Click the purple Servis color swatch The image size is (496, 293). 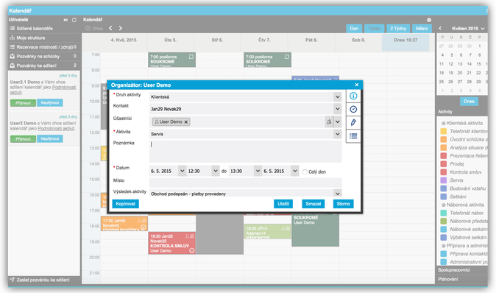[444, 180]
